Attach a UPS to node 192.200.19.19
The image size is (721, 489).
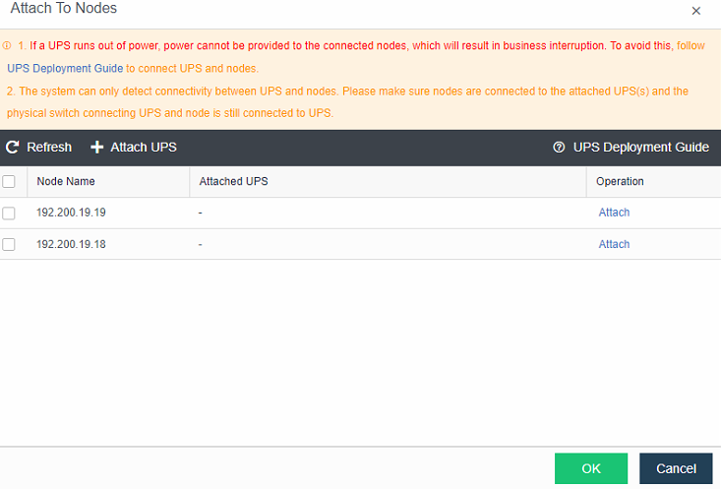pyautogui.click(x=614, y=213)
